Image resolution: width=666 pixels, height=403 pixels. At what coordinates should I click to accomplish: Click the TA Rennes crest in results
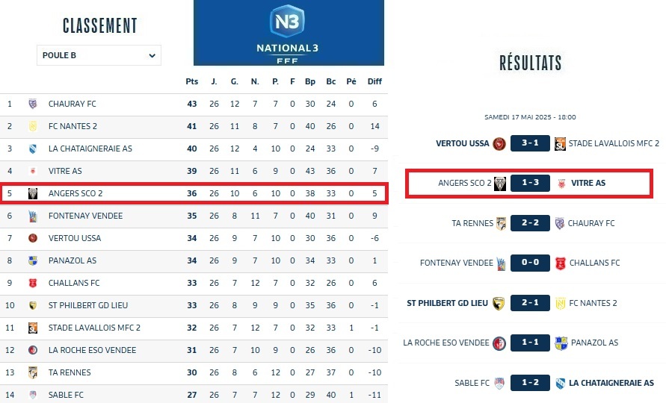point(501,223)
